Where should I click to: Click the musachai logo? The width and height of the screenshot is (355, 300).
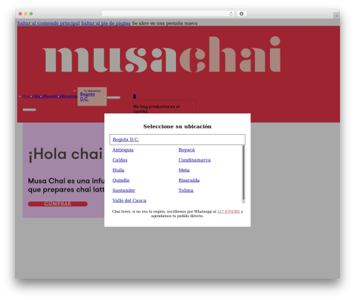161,55
